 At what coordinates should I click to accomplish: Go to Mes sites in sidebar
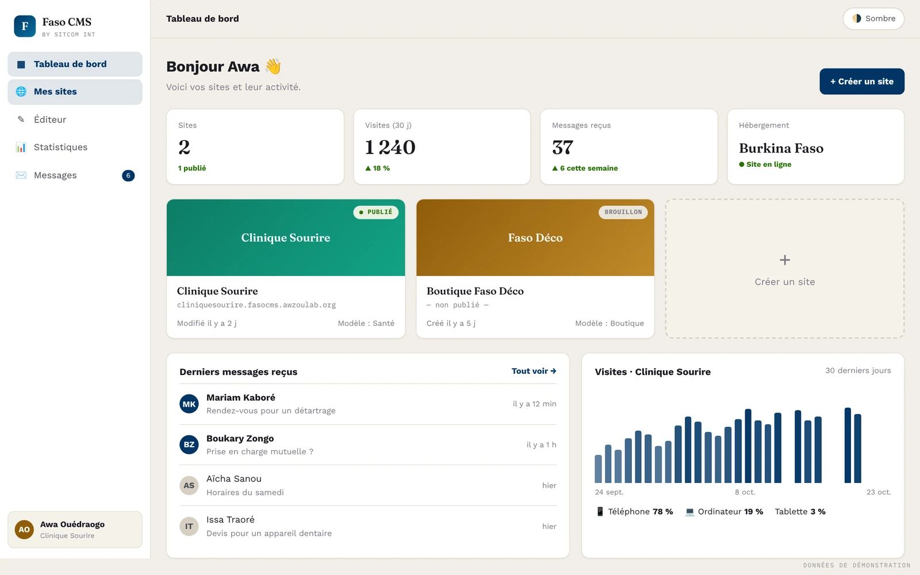click(x=75, y=92)
